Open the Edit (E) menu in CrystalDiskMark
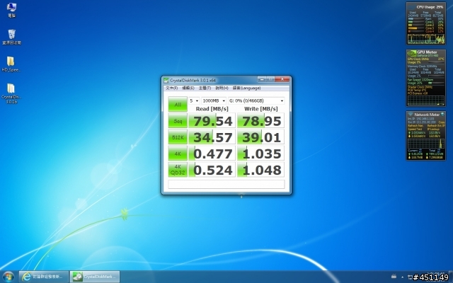Screen dimensions: 453x283 pyautogui.click(x=188, y=88)
